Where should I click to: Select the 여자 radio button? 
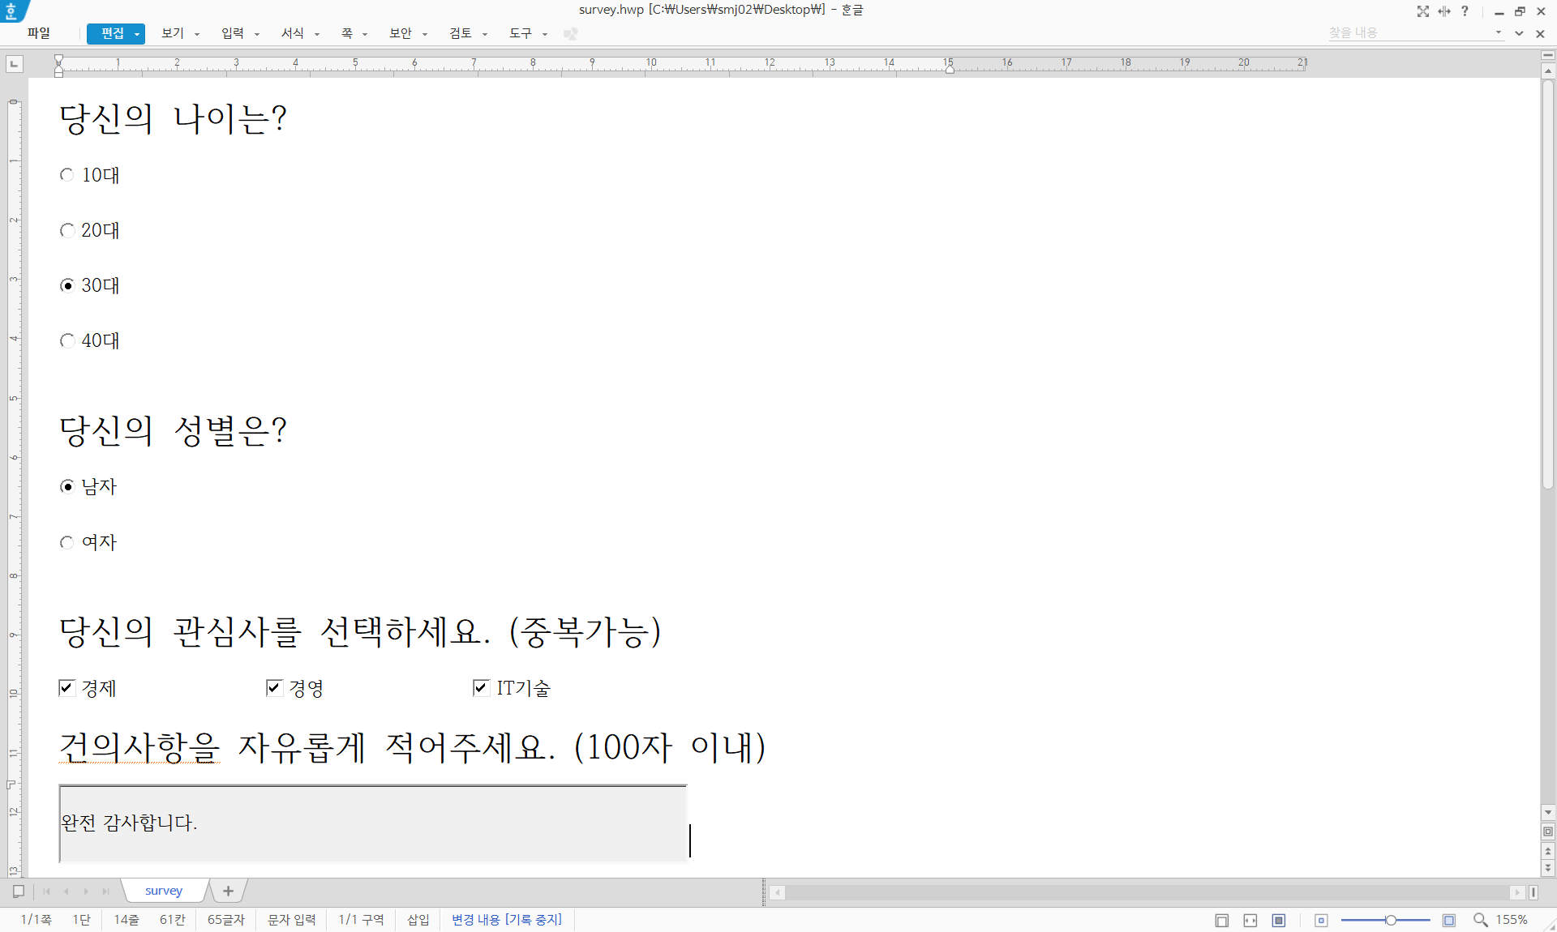[x=67, y=542]
